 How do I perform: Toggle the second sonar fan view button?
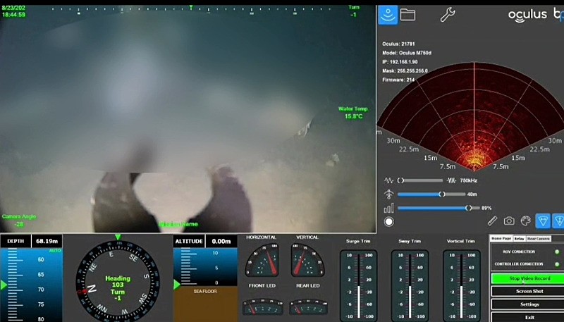point(558,221)
